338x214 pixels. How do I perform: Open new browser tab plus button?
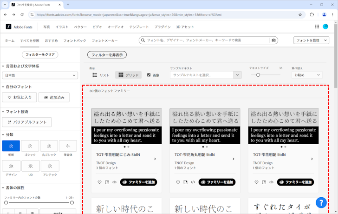click(x=68, y=5)
